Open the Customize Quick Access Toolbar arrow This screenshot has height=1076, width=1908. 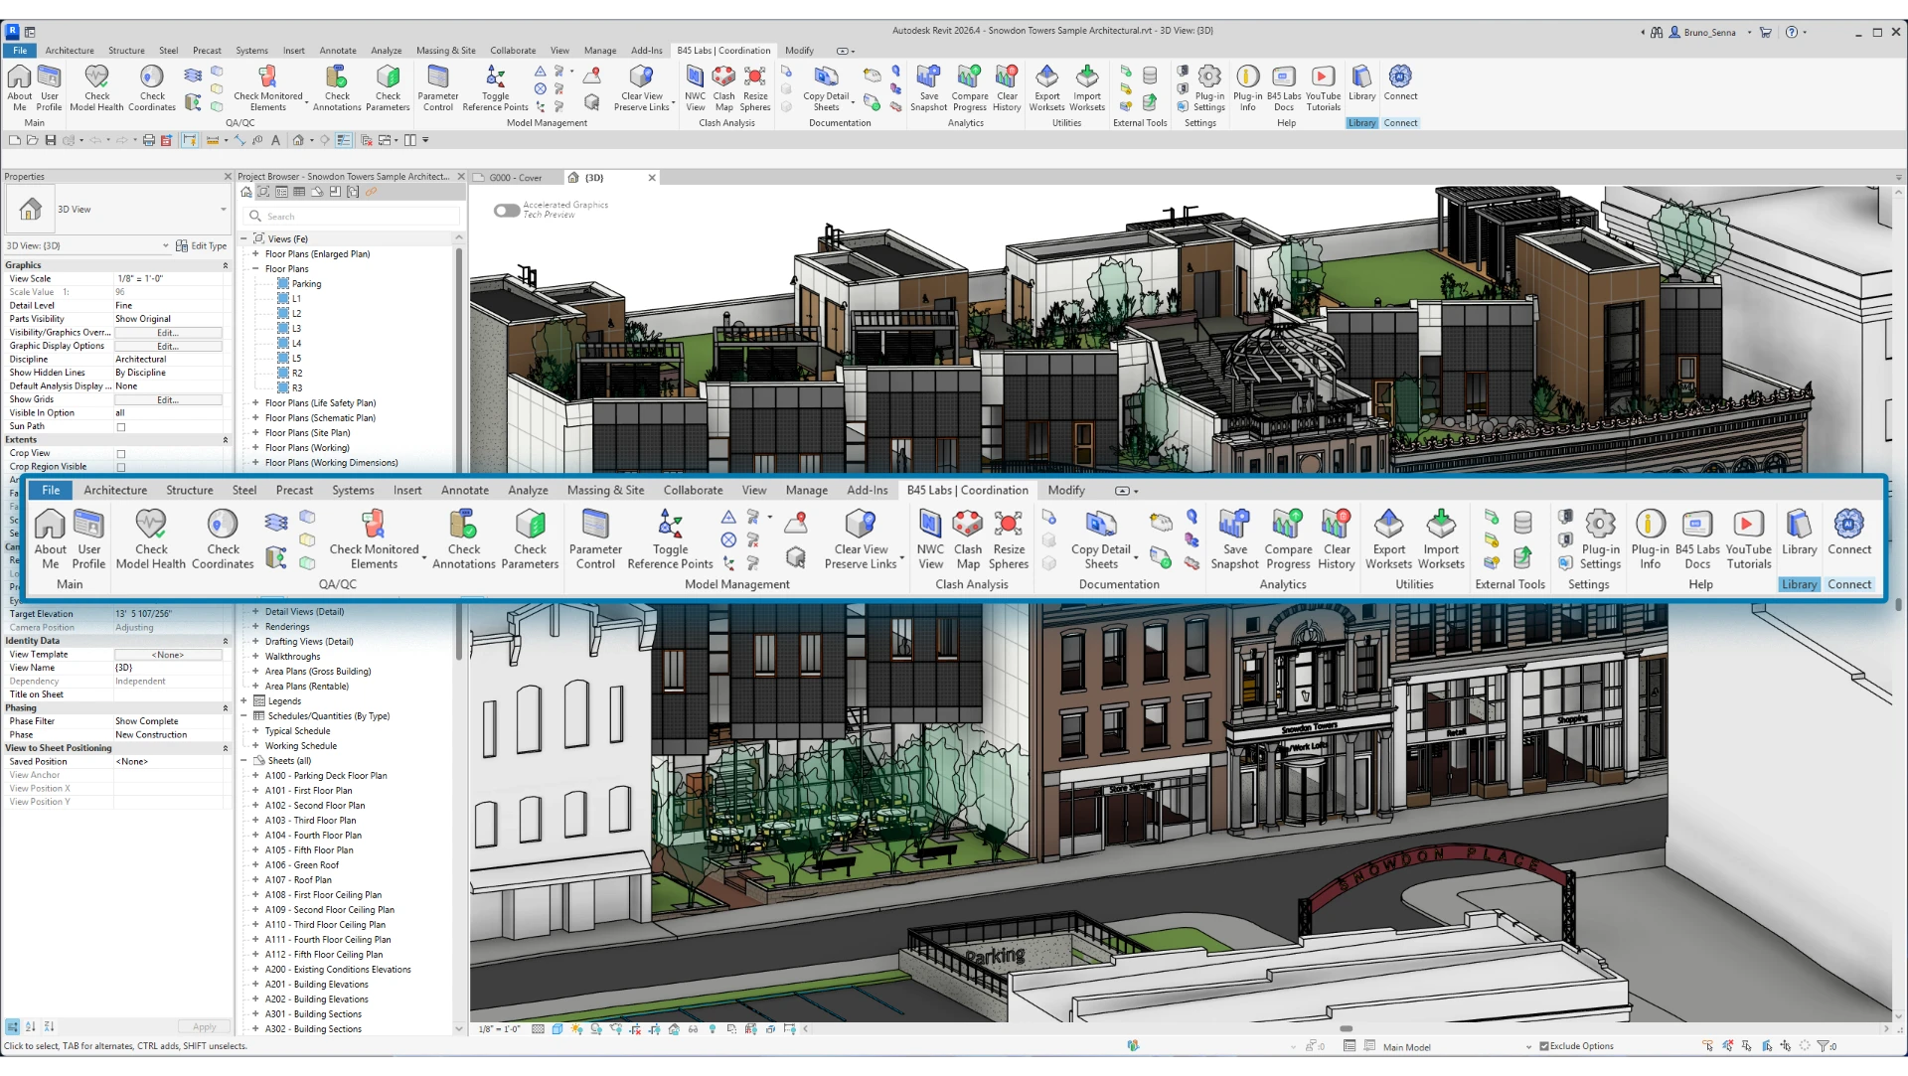pyautogui.click(x=425, y=141)
